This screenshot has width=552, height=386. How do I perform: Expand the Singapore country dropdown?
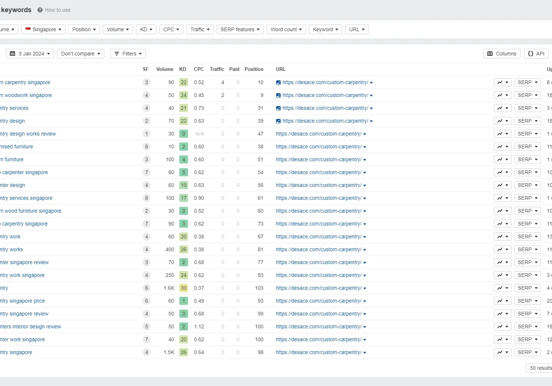point(43,29)
